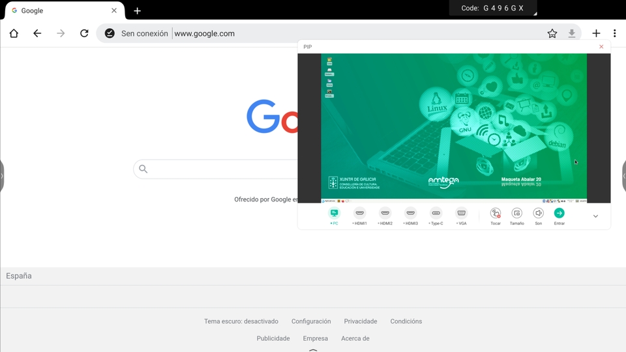Close the PIP window
The height and width of the screenshot is (352, 626).
[601, 47]
